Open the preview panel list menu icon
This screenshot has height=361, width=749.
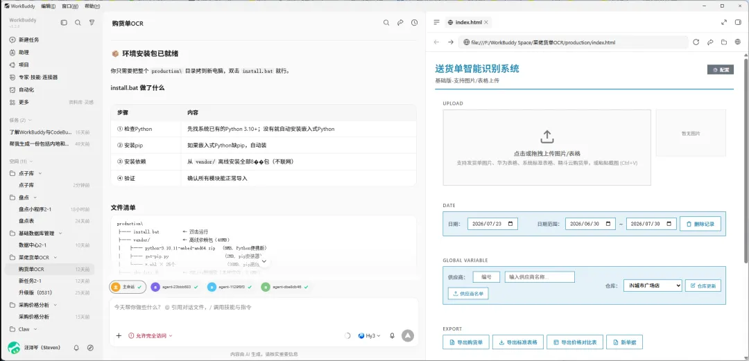coord(436,22)
